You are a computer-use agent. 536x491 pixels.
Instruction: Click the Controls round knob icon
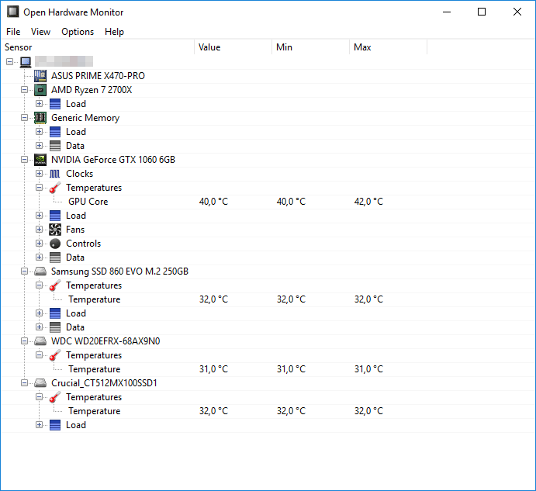(55, 244)
